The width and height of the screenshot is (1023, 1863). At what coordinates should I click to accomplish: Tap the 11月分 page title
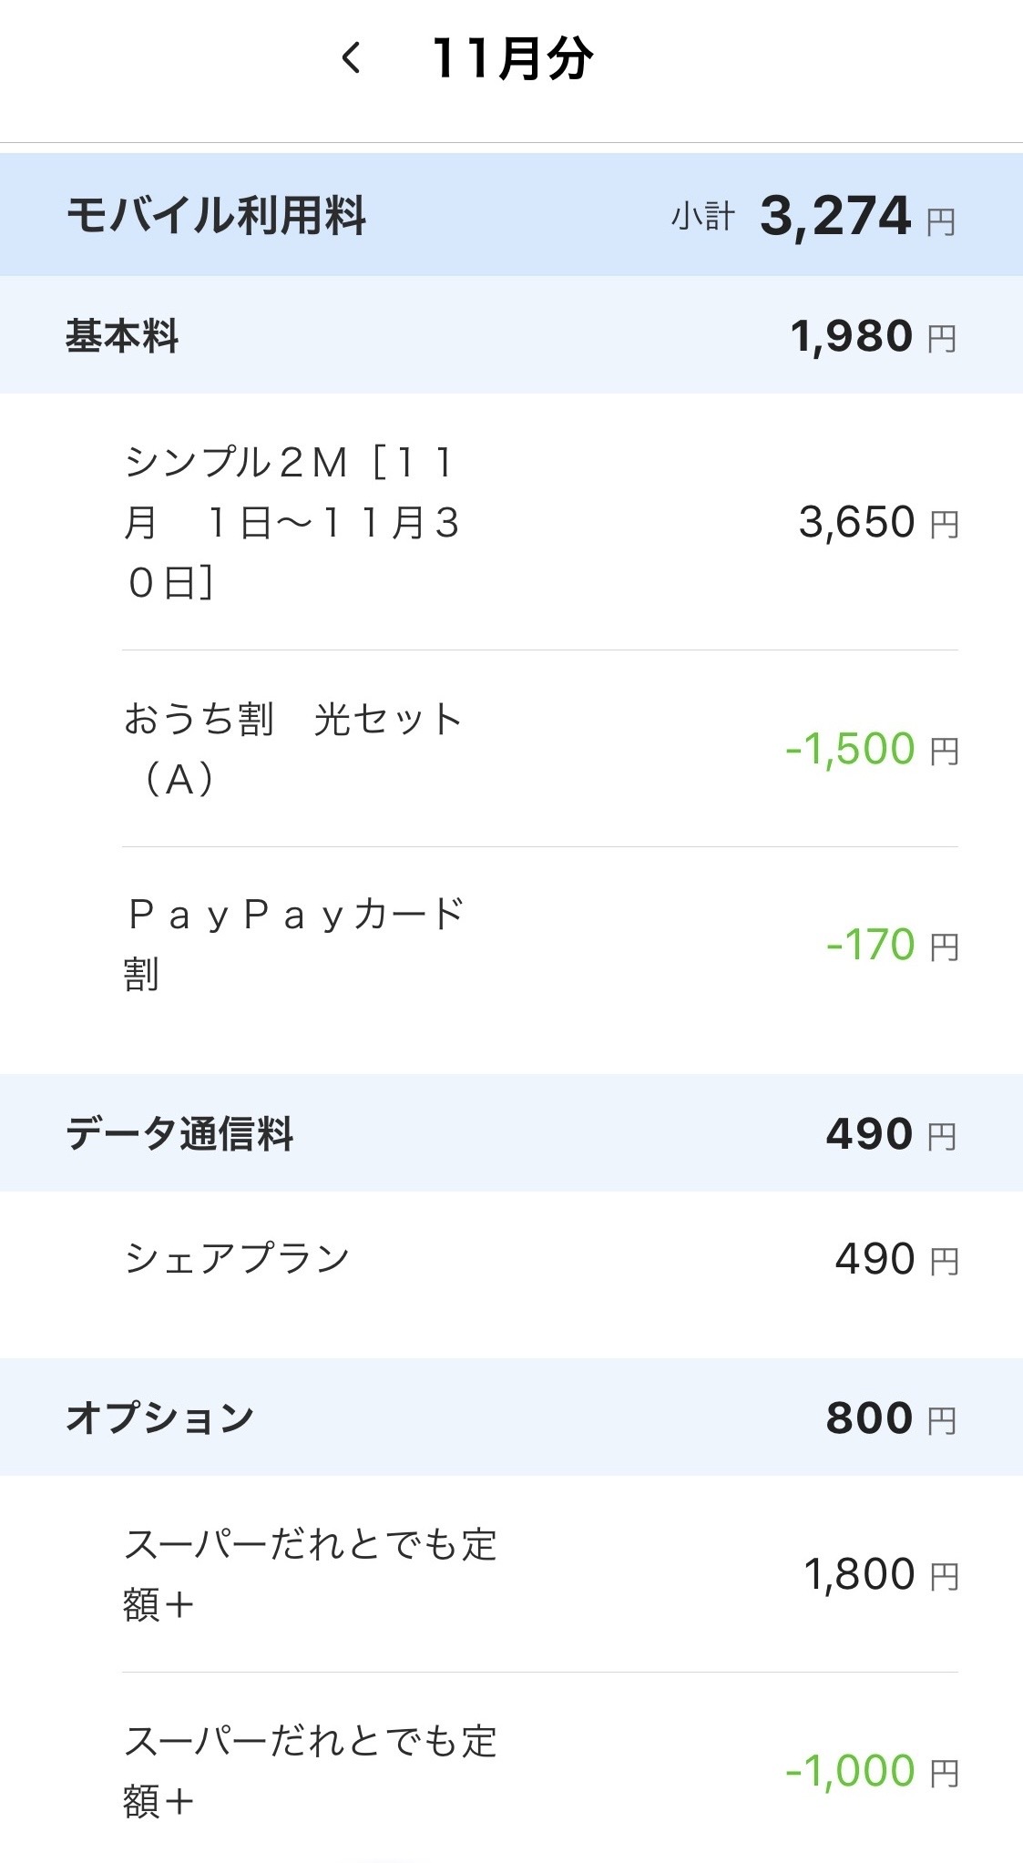(x=512, y=59)
